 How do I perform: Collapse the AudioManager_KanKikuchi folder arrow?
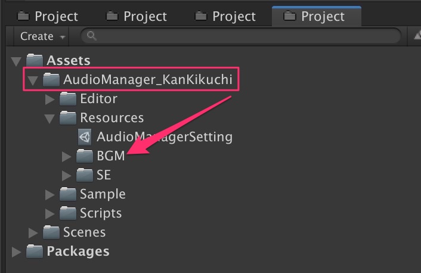[x=33, y=80]
